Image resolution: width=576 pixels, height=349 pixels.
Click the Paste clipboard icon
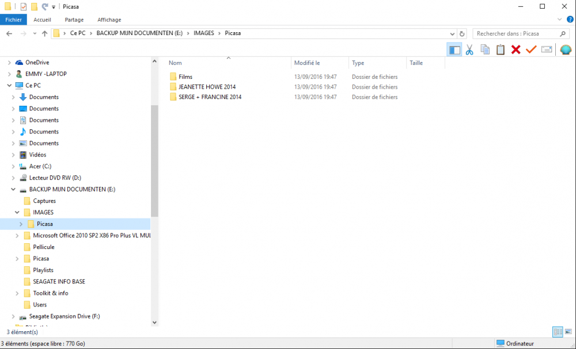[x=501, y=49]
